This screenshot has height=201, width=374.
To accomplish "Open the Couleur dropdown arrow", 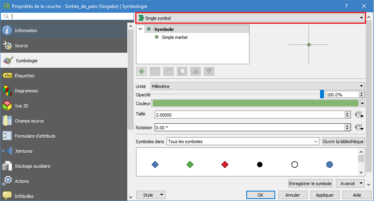I will point(362,103).
